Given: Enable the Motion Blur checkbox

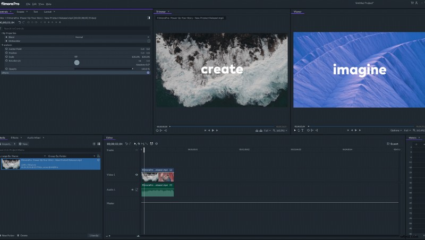Looking at the screenshot, I should (149, 41).
